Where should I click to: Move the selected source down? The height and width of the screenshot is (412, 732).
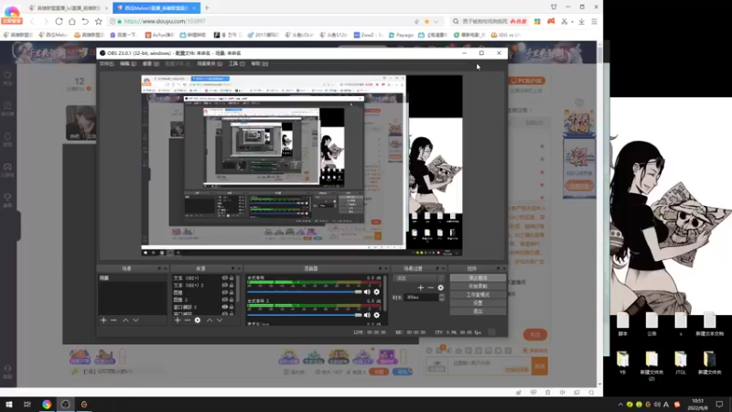pos(220,320)
